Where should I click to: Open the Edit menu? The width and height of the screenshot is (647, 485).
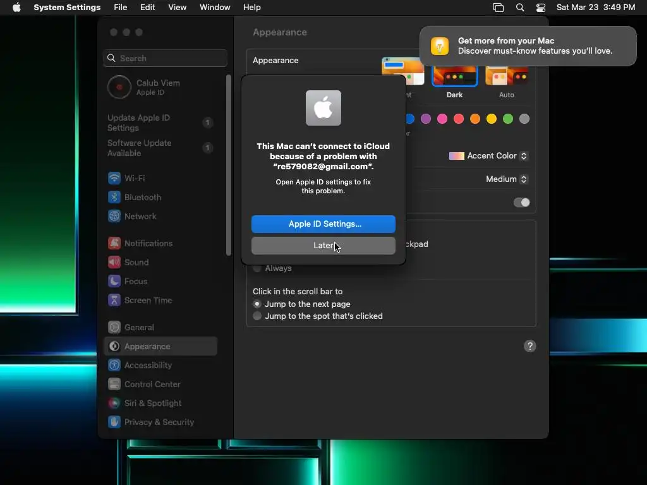pos(147,8)
